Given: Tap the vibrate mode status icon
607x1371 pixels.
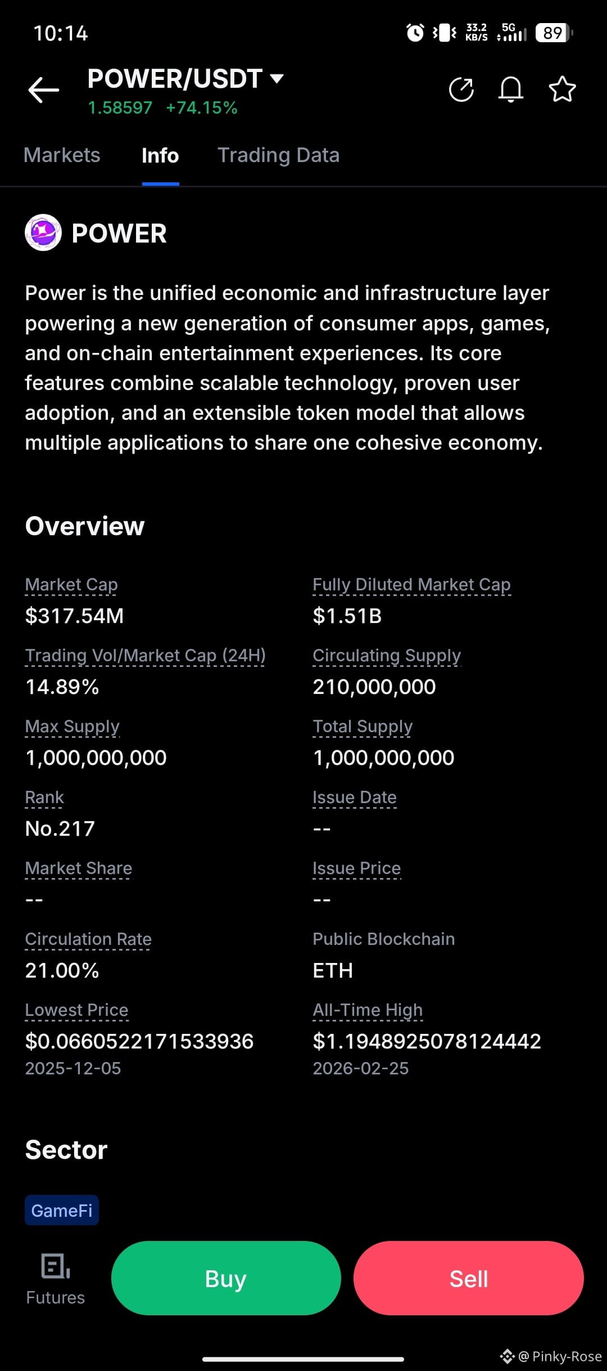Looking at the screenshot, I should click(x=445, y=33).
